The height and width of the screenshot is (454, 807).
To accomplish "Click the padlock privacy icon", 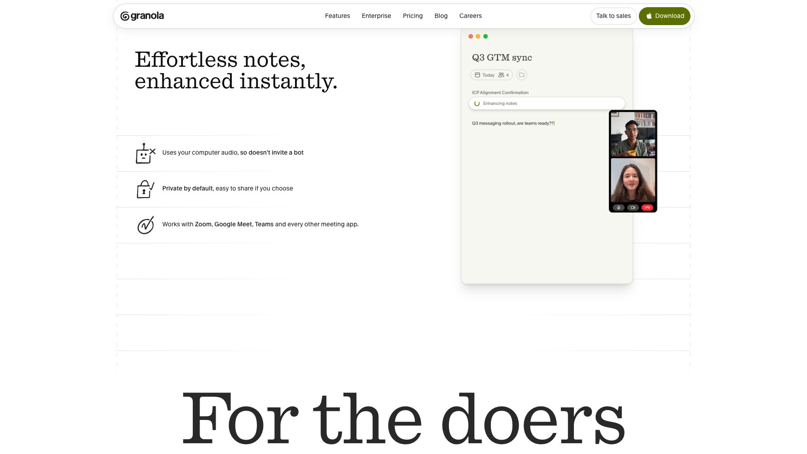I will (145, 189).
